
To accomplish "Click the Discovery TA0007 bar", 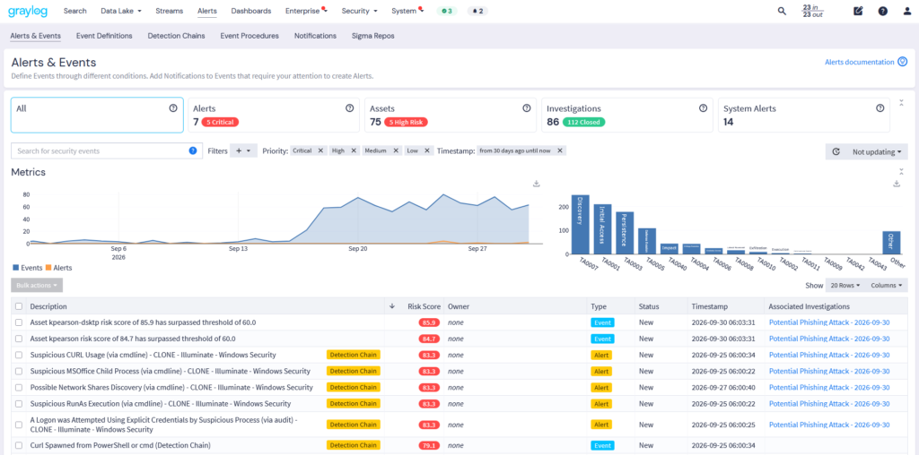I will [581, 225].
